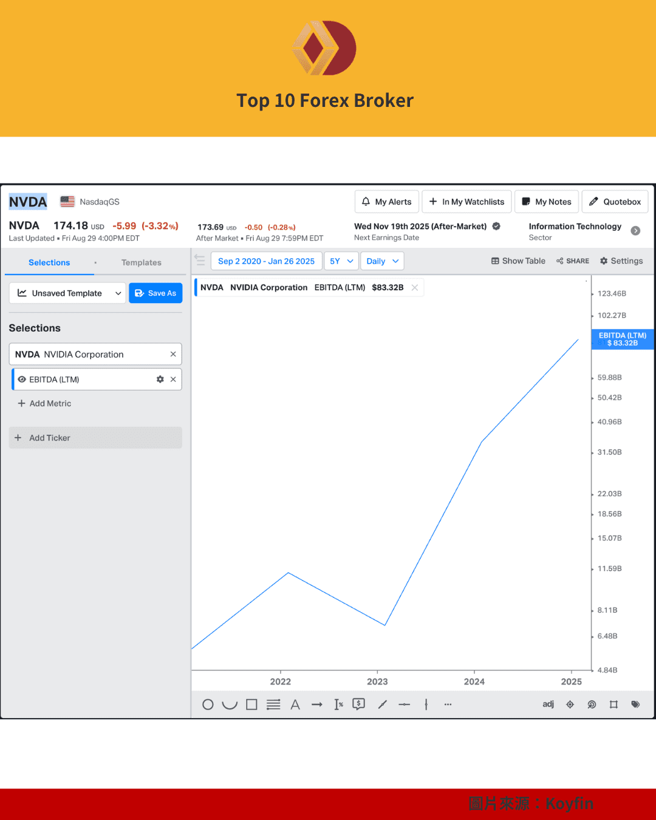656x820 pixels.
Task: Switch to the Selections tab
Action: tap(49, 262)
